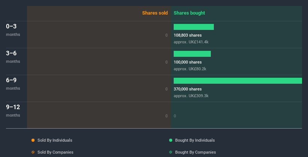Click the shares sold zero for 3–6 months
Image resolution: width=308 pixels, height=157 pixels.
[167, 62]
